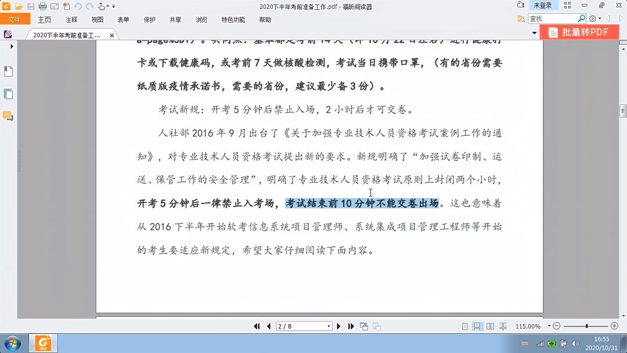Click the Print icon in the toolbar
The height and width of the screenshot is (353, 627).
click(42, 6)
